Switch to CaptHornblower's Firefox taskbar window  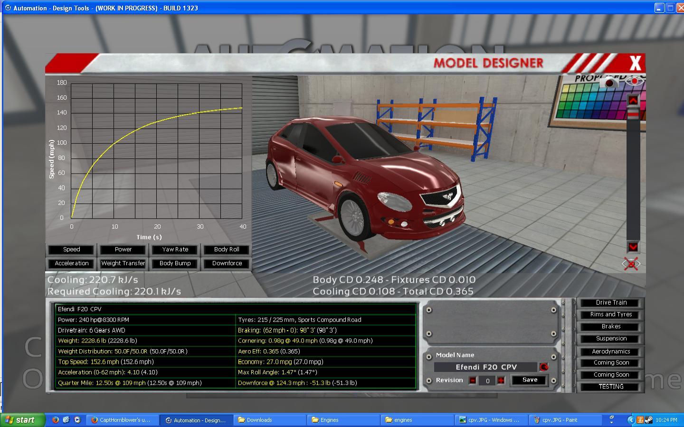(x=123, y=420)
